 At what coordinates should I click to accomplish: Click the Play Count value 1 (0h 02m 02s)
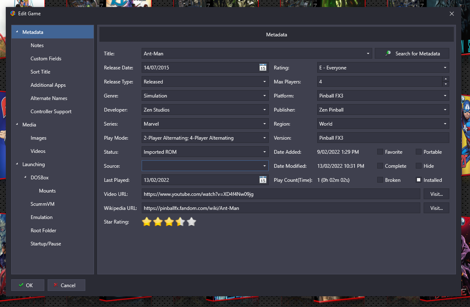pyautogui.click(x=333, y=180)
